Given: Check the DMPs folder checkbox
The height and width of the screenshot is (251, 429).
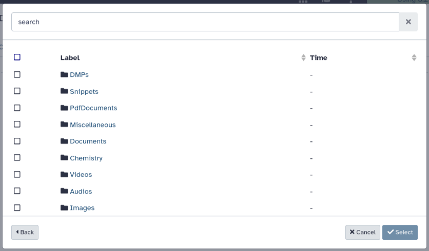Looking at the screenshot, I should pyautogui.click(x=17, y=75).
